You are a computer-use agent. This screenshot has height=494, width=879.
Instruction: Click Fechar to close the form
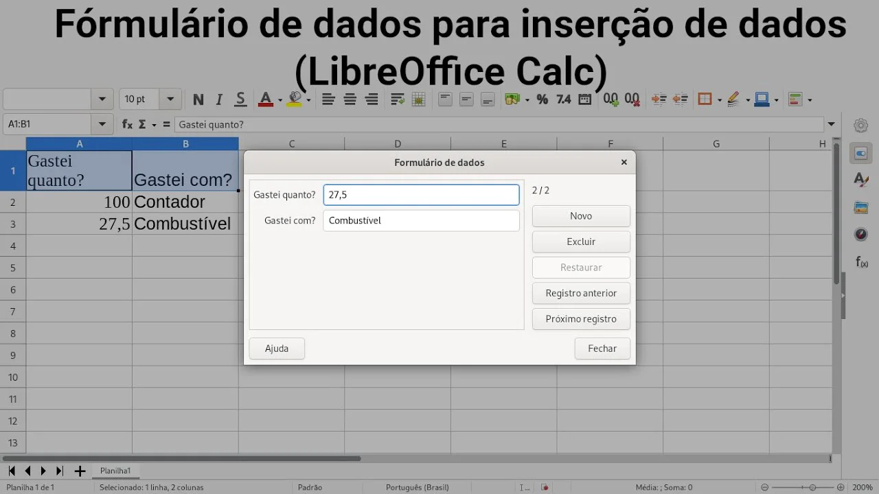coord(602,349)
